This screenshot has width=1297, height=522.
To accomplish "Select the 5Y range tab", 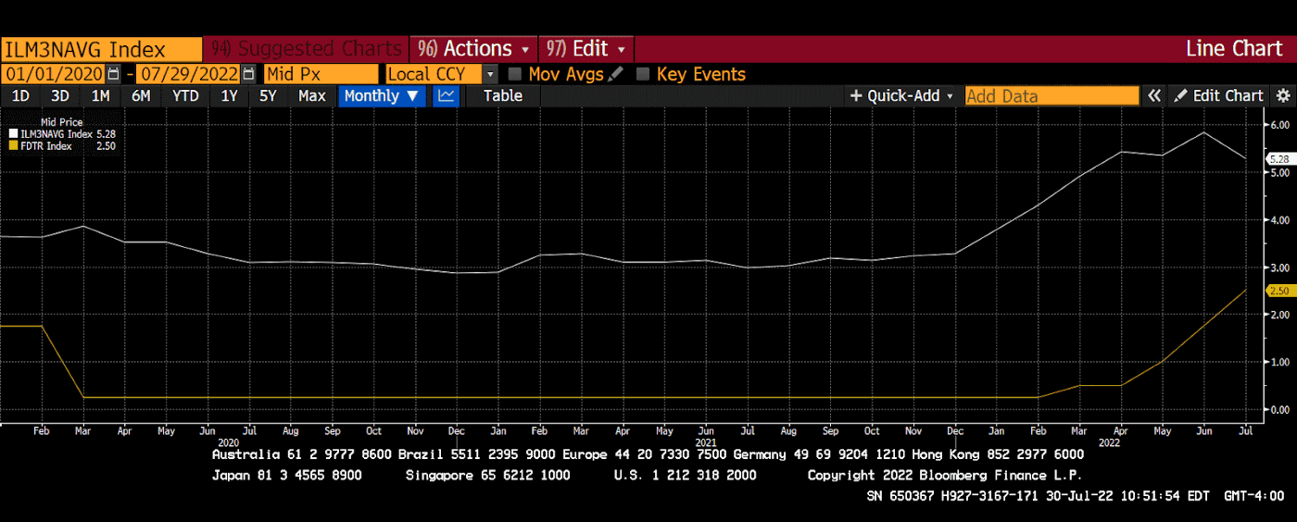I will [268, 95].
